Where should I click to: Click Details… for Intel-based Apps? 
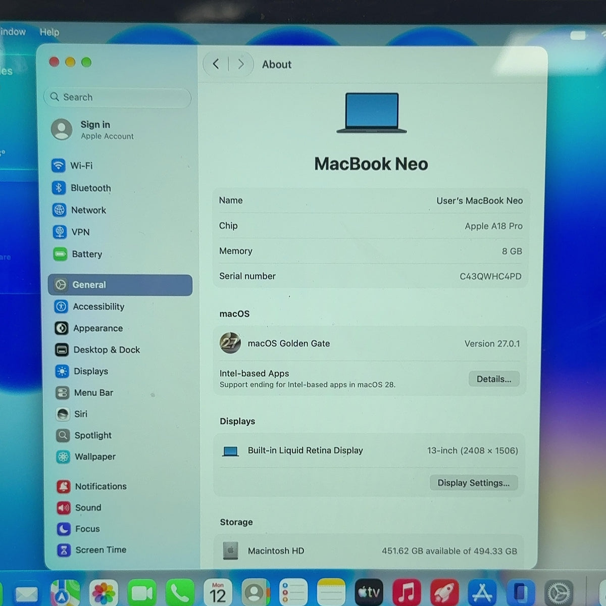[x=494, y=379]
